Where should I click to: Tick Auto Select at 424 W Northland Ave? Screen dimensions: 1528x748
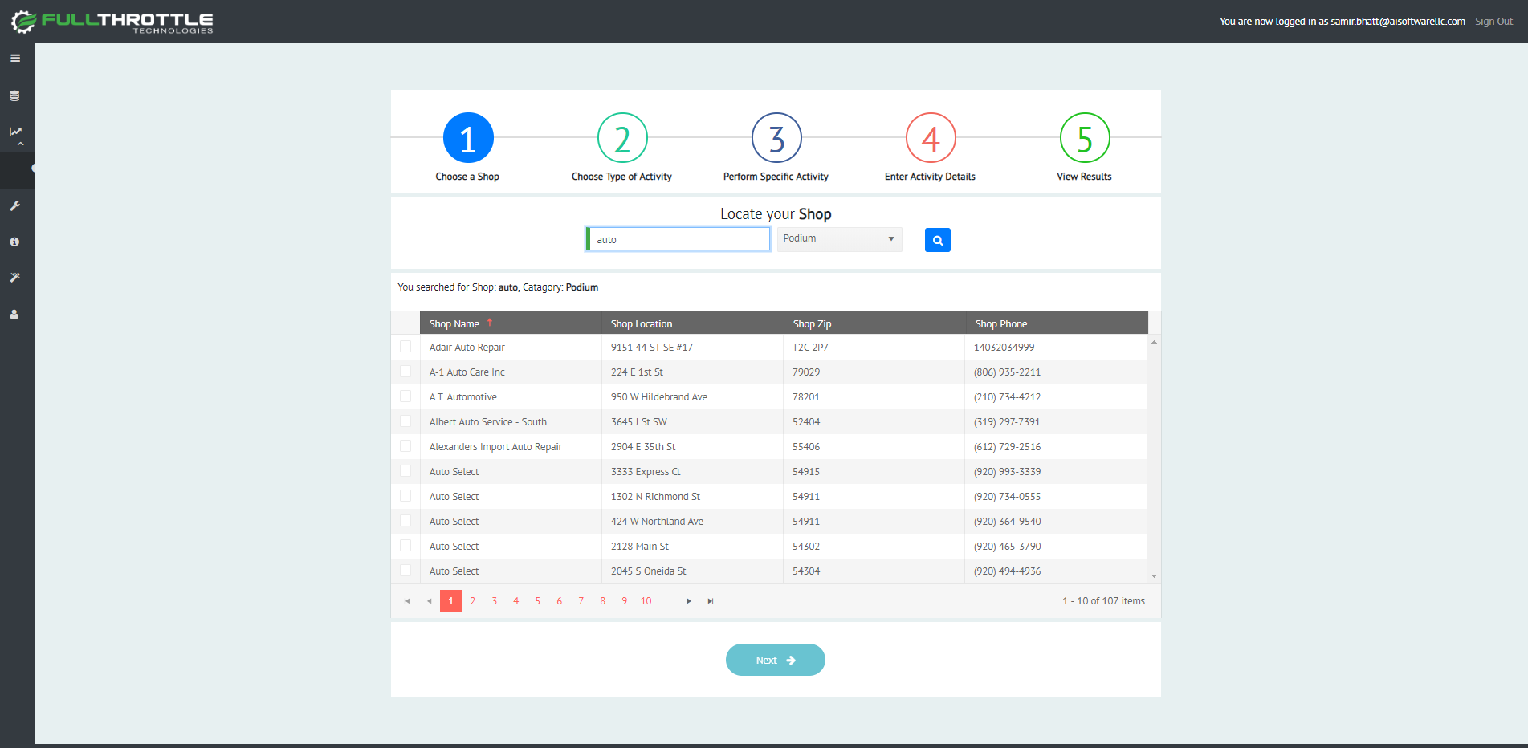(405, 521)
